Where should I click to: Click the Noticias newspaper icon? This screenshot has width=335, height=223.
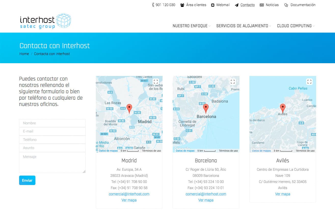(x=262, y=5)
